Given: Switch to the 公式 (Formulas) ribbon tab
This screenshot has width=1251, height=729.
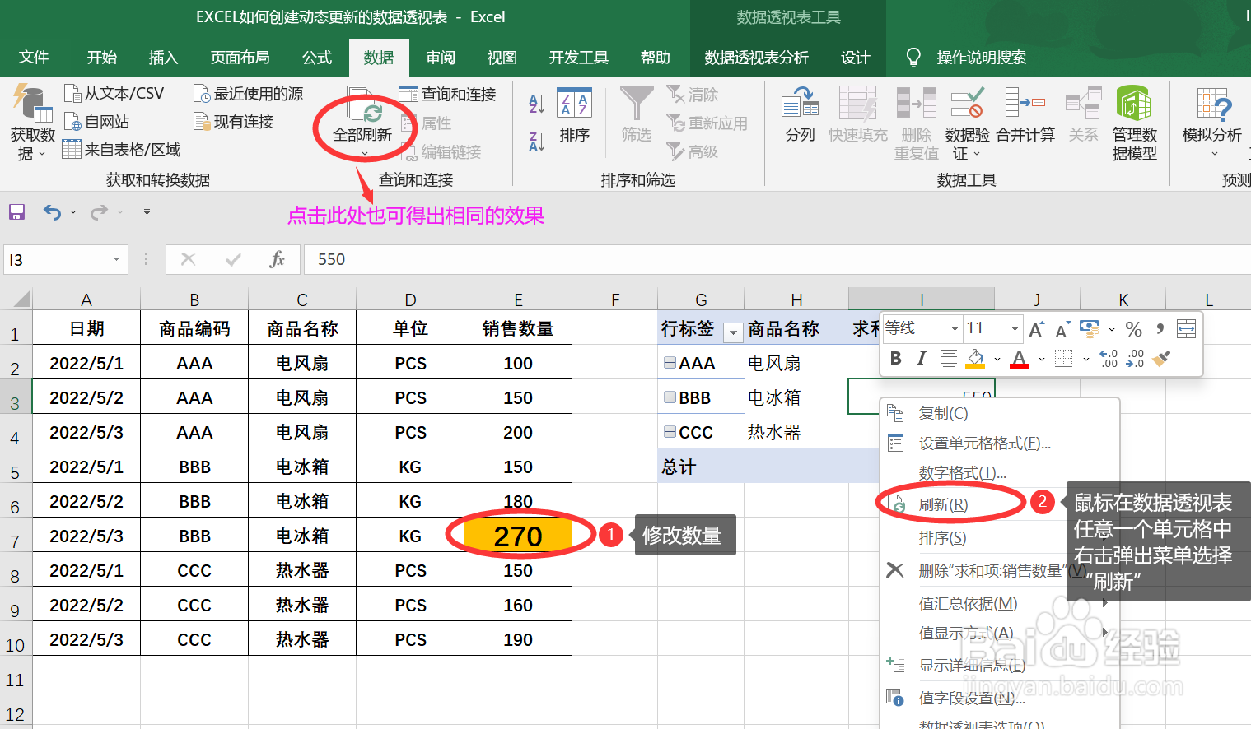Looking at the screenshot, I should click(317, 58).
